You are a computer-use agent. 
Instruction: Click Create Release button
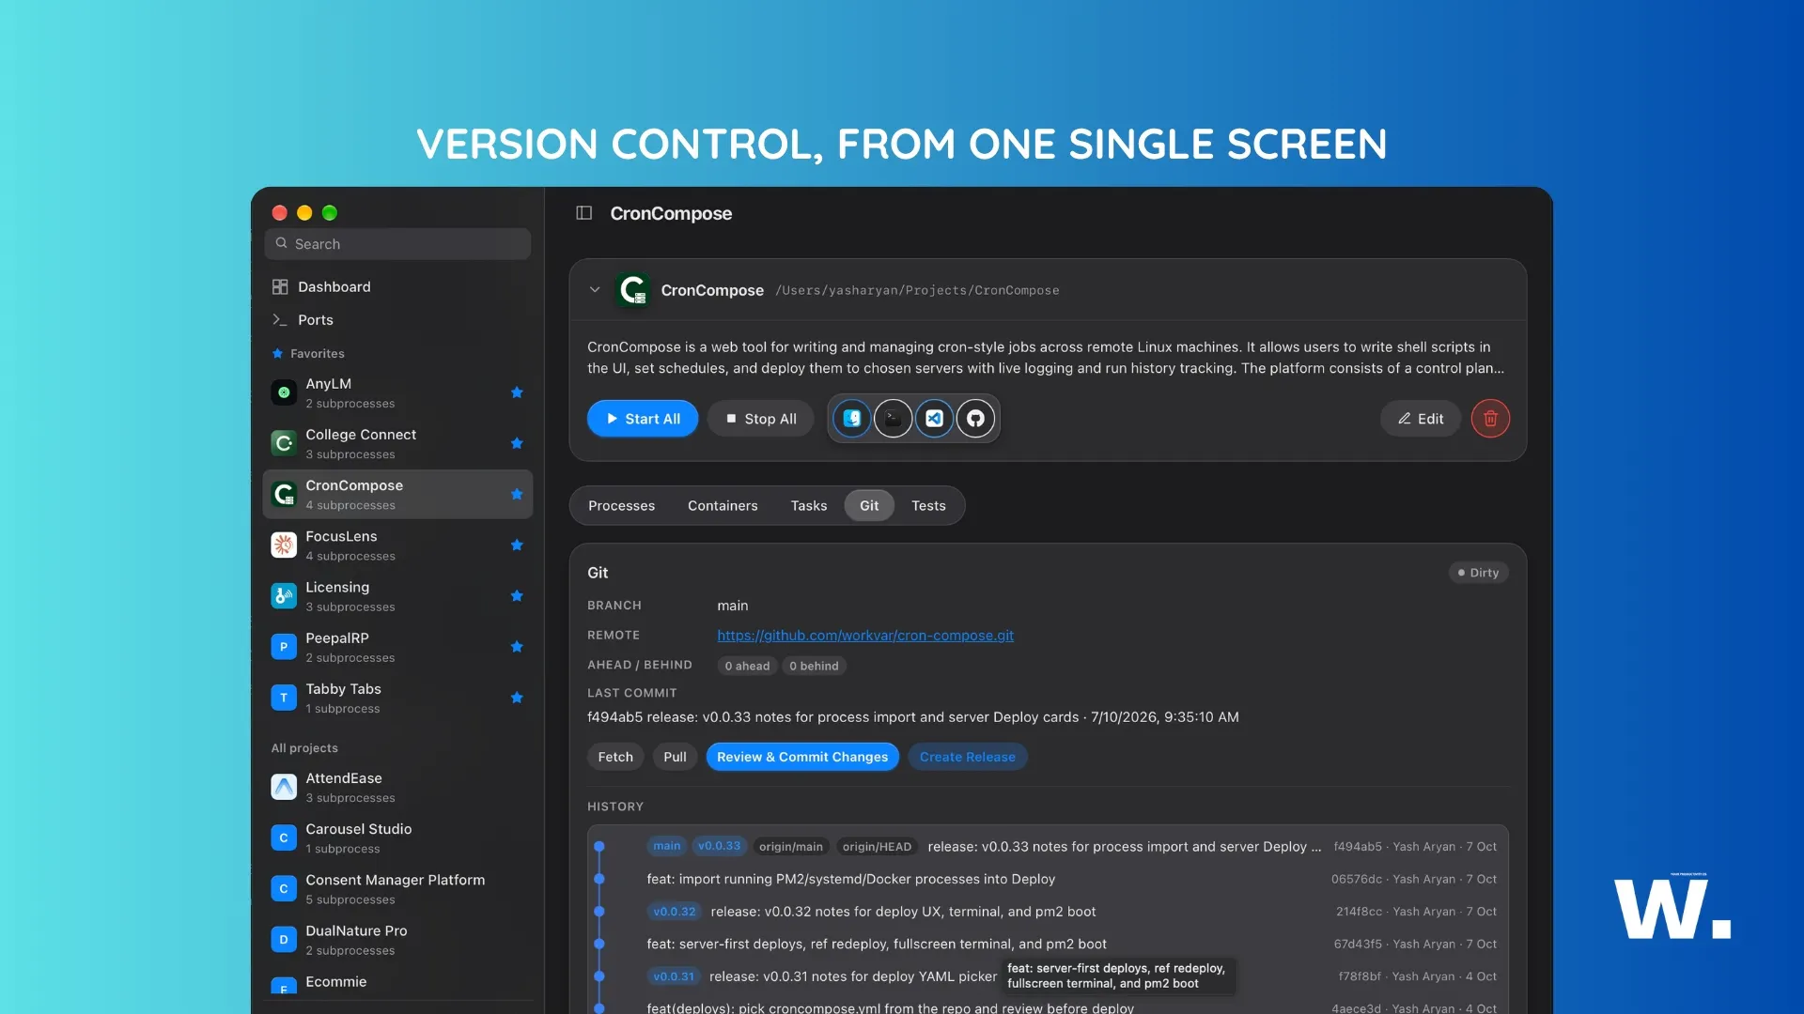967,757
